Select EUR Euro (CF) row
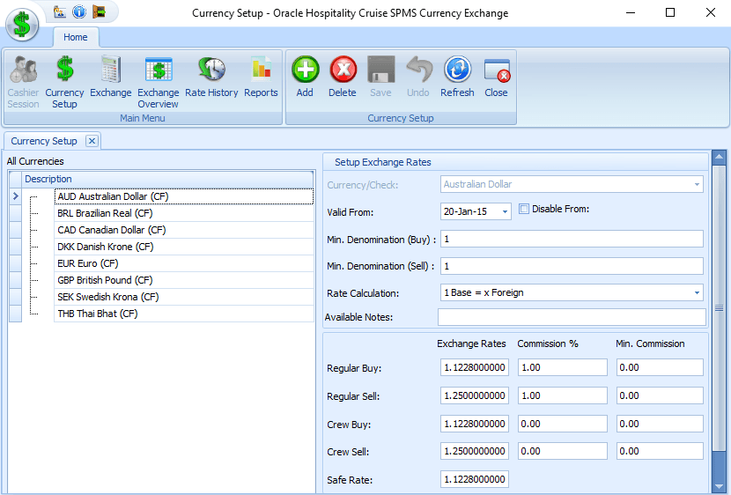The image size is (731, 495). pyautogui.click(x=184, y=264)
